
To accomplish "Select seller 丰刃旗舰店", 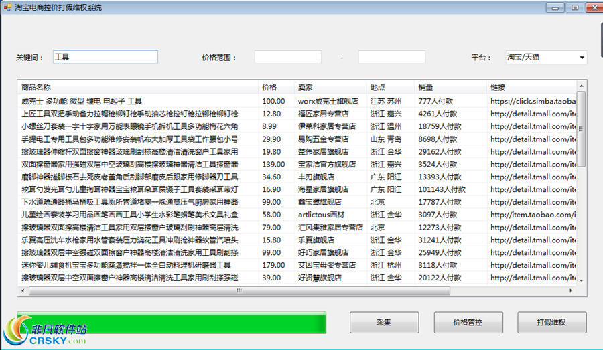I will (x=316, y=177).
